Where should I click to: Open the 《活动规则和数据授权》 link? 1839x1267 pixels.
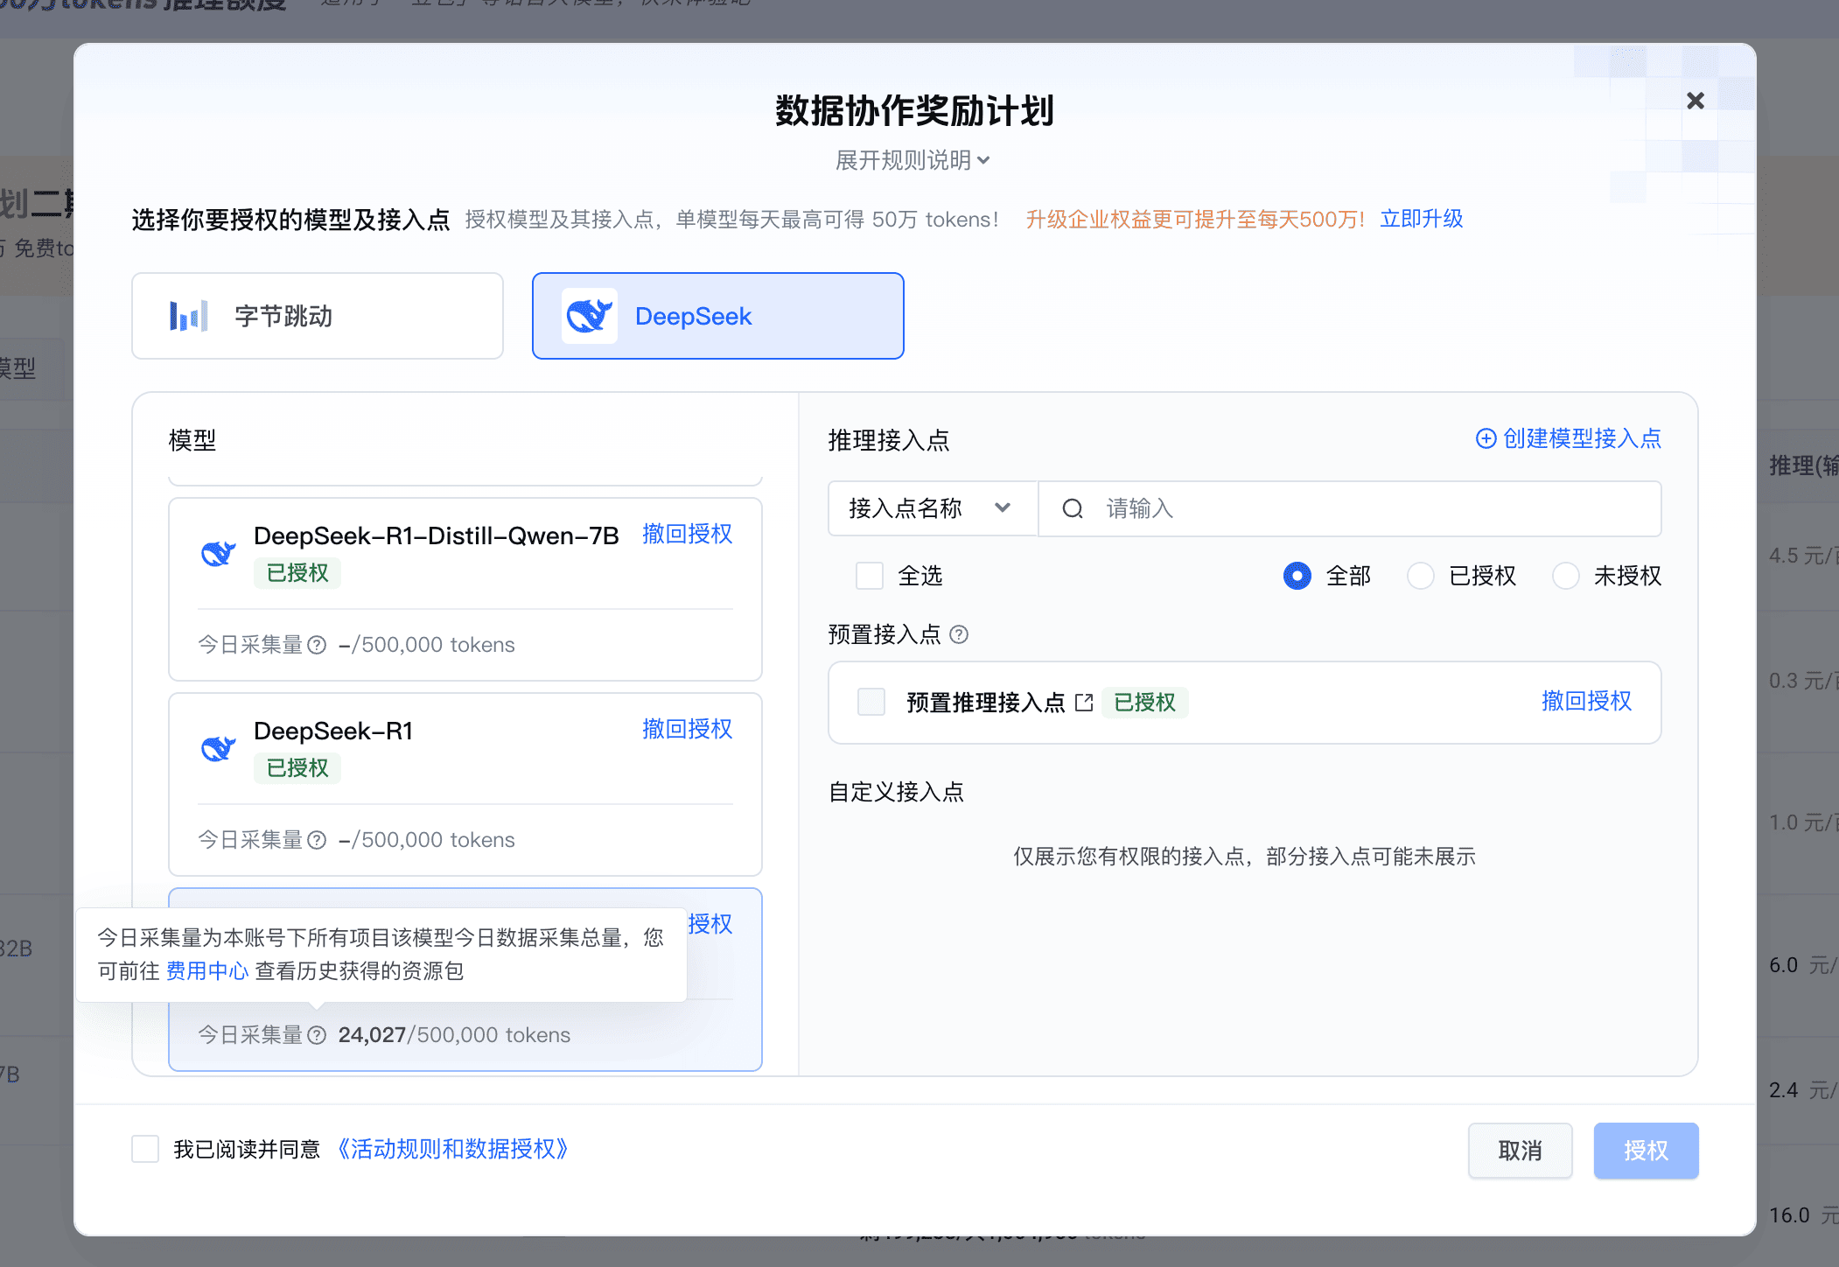tap(454, 1149)
